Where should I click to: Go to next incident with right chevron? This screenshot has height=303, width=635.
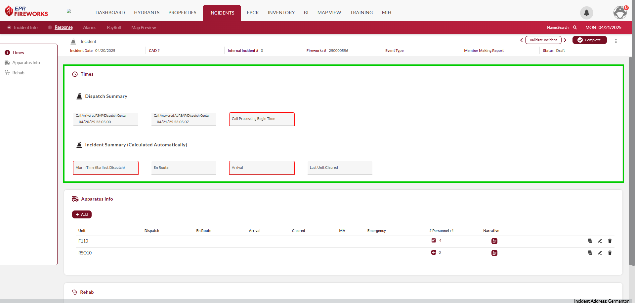click(565, 40)
